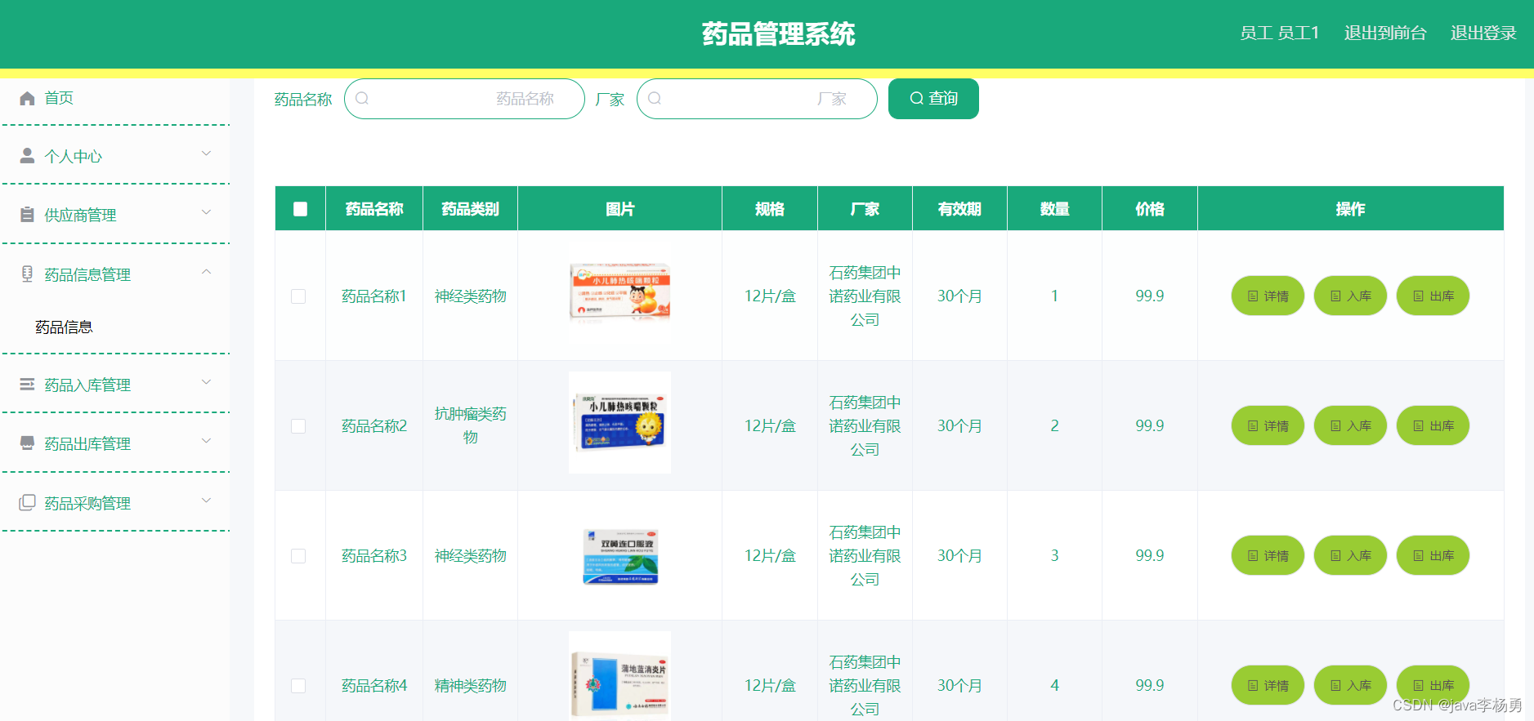The width and height of the screenshot is (1534, 721).
Task: Open 详情 for 药品名称2
Action: coord(1268,425)
